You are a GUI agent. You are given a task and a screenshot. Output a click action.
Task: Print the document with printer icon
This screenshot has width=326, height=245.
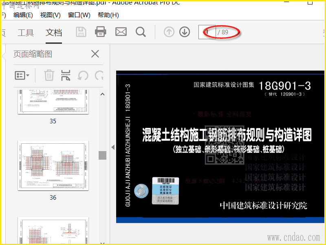pos(101,32)
